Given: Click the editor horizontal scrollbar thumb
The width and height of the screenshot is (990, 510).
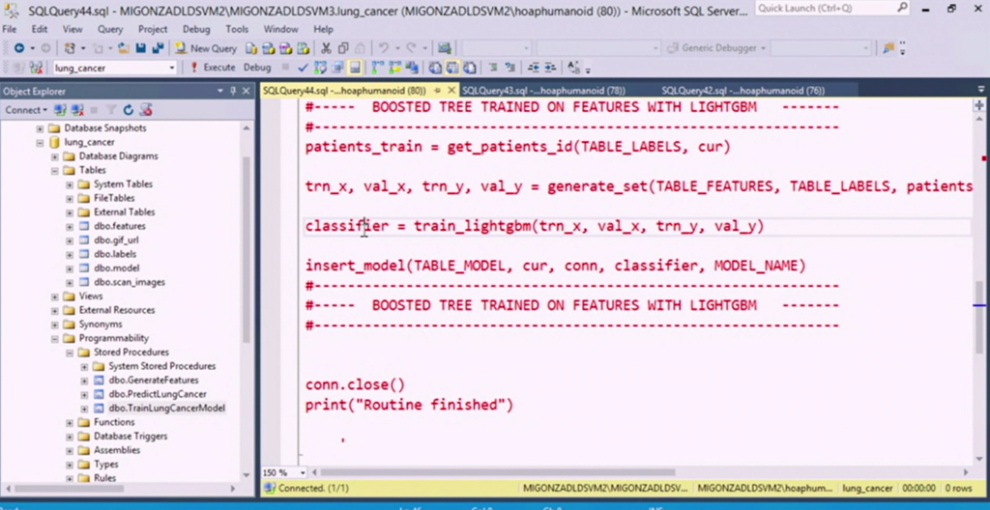Looking at the screenshot, I should pos(498,472).
